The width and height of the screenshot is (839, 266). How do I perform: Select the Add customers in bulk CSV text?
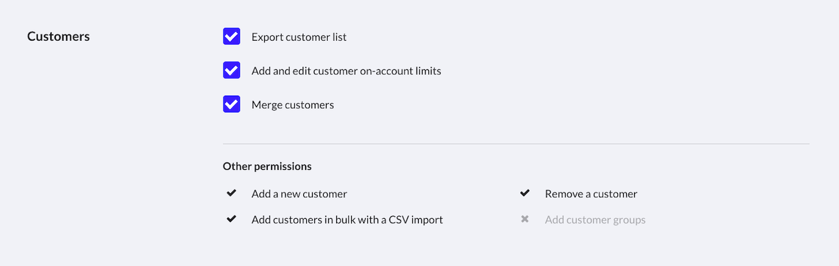click(x=347, y=220)
